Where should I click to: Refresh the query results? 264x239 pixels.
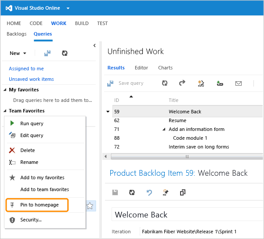click(x=165, y=83)
